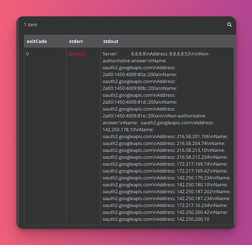Click the line with address 142.250.179.234

[x=166, y=178]
